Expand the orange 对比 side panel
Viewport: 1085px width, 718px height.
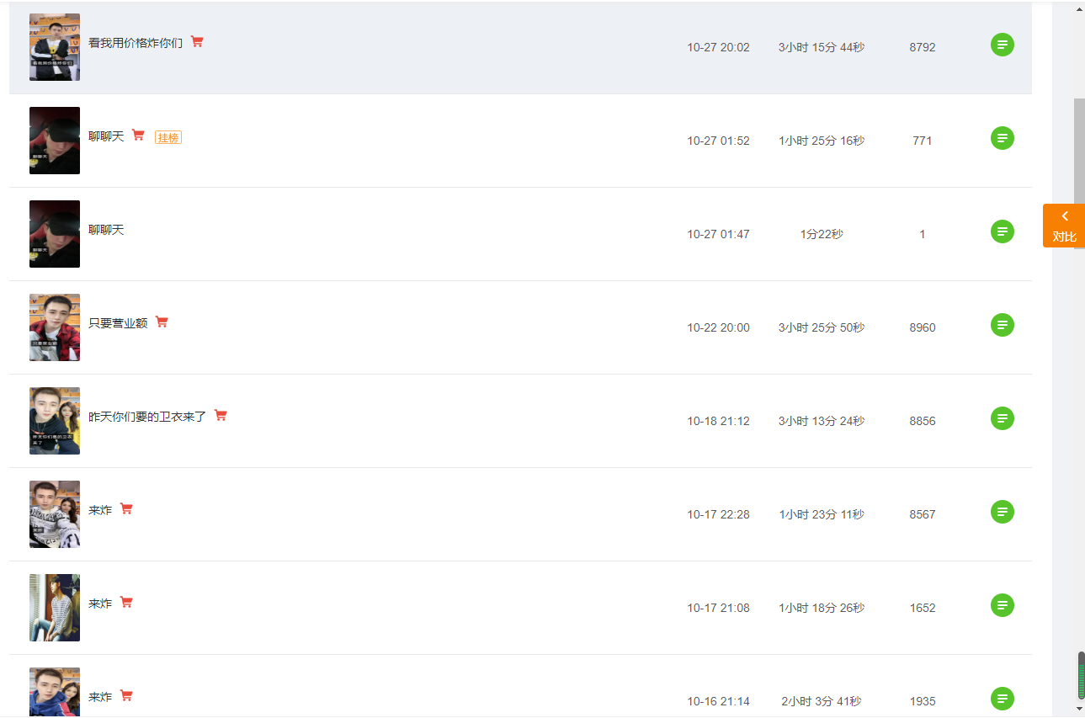tap(1064, 226)
